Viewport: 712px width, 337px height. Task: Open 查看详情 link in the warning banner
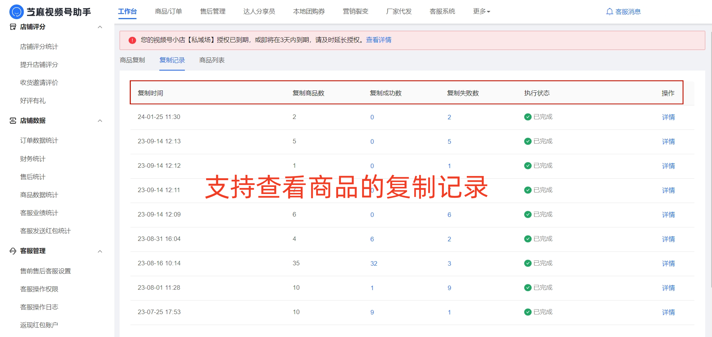pos(379,40)
